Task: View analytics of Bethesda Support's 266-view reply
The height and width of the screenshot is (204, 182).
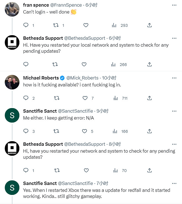Action: [x=113, y=64]
